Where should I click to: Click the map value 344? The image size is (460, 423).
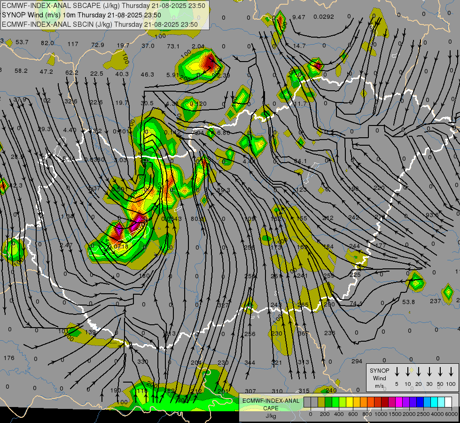249,363
